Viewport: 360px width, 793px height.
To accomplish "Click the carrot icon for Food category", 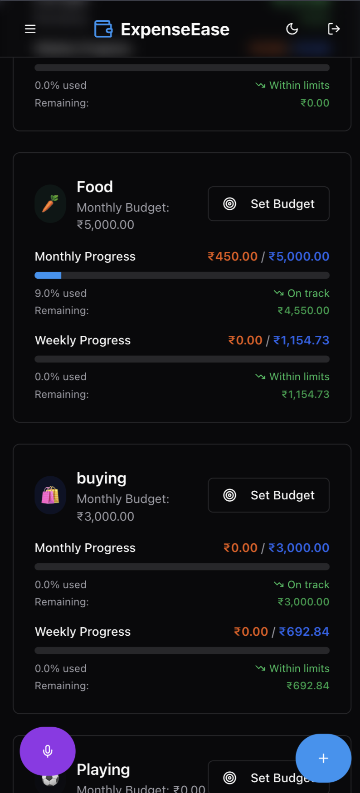I will coord(50,203).
